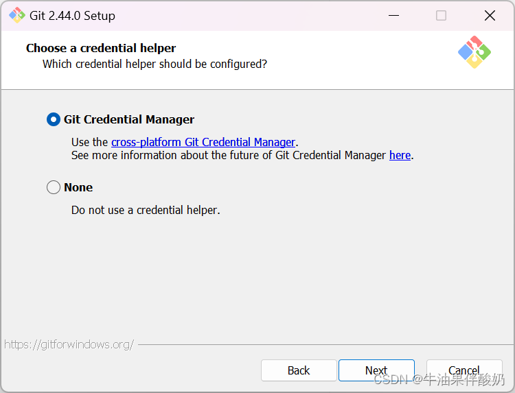Click the Git 2.44.0 Setup title text
Image resolution: width=515 pixels, height=393 pixels.
tap(72, 15)
